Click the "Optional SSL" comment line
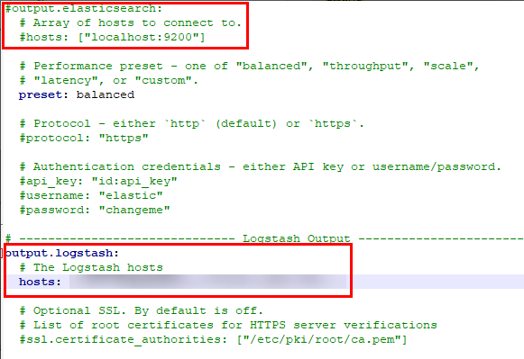The width and height of the screenshot is (524, 359). (x=141, y=310)
